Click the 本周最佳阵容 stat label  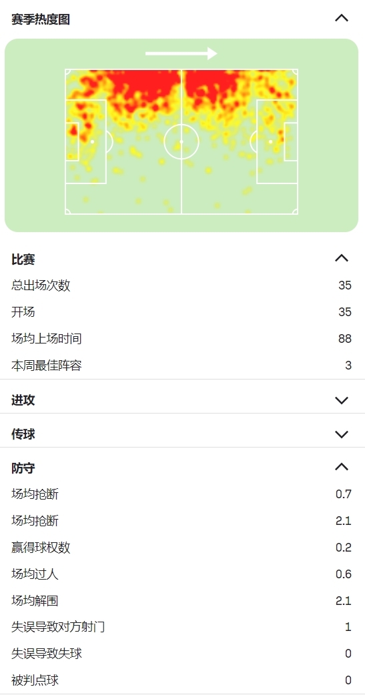[x=47, y=366]
